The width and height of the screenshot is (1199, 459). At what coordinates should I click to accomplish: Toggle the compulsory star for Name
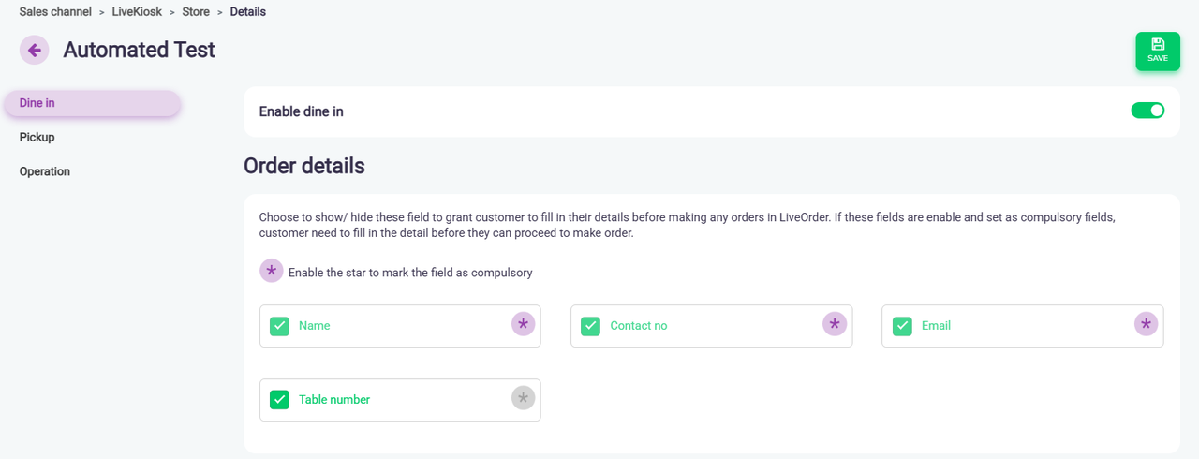coord(524,324)
